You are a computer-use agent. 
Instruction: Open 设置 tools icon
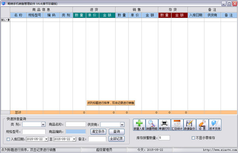(x=202, y=125)
